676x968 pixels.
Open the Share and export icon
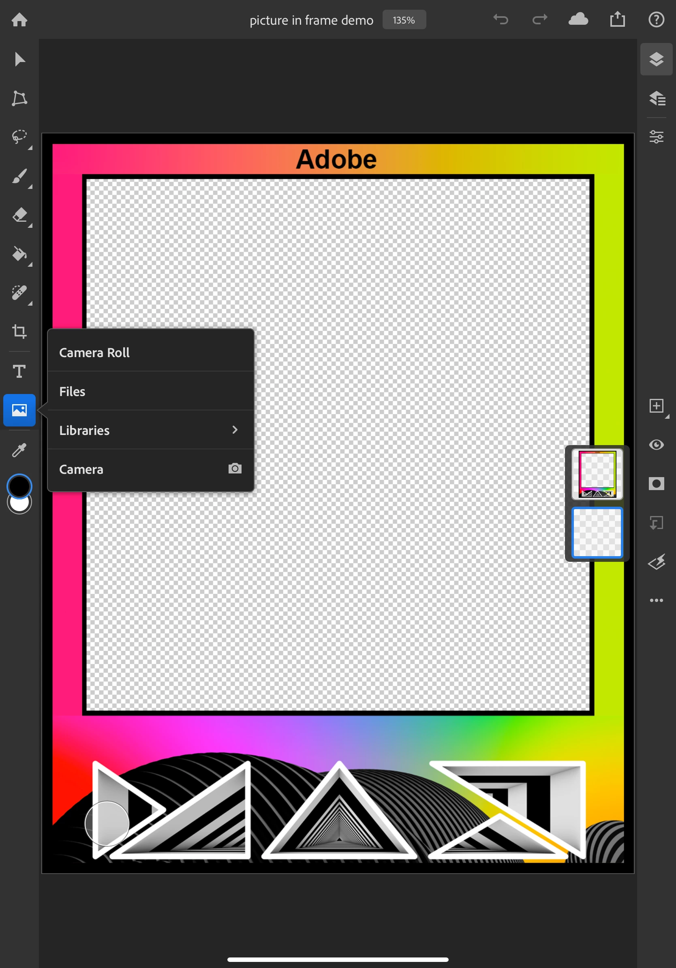click(x=617, y=19)
